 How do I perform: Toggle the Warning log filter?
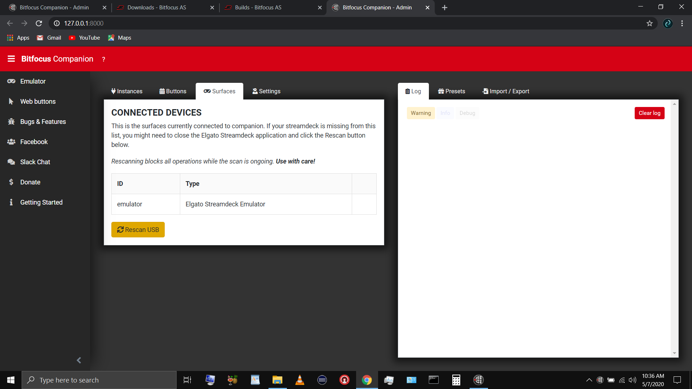tap(421, 113)
